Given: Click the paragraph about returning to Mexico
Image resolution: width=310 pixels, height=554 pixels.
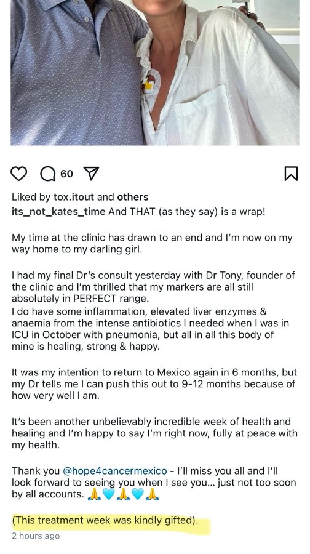Looking at the screenshot, I should point(154,384).
